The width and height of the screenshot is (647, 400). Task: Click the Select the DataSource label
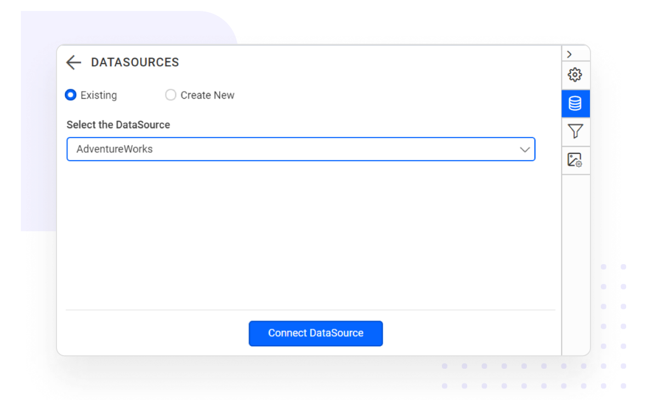tap(118, 124)
